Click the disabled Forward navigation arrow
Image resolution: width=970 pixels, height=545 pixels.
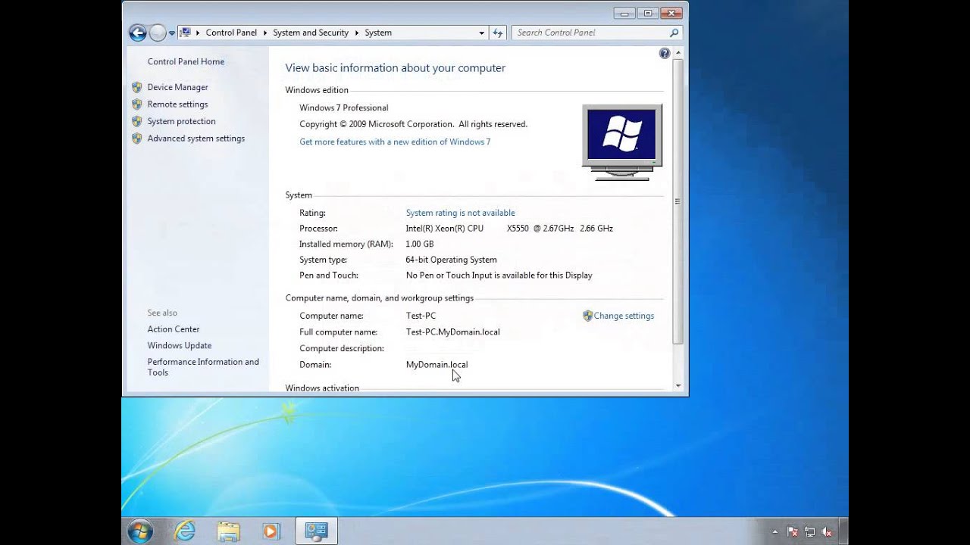[157, 33]
